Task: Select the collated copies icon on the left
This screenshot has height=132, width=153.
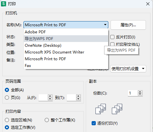Action: pyautogui.click(x=101, y=109)
